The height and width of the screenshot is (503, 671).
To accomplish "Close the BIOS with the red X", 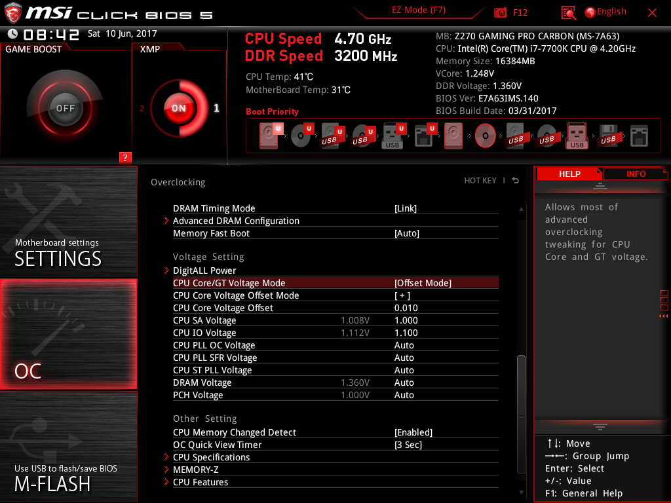I will click(x=652, y=13).
